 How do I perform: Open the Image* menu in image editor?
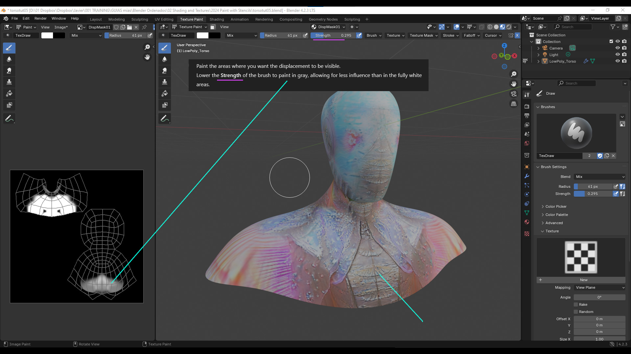click(61, 27)
